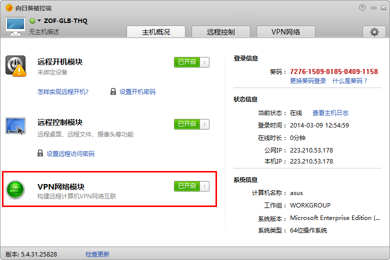This screenshot has height=260, width=390.
Task: Turn off the VPN网络模块 switch
Action: (x=191, y=186)
